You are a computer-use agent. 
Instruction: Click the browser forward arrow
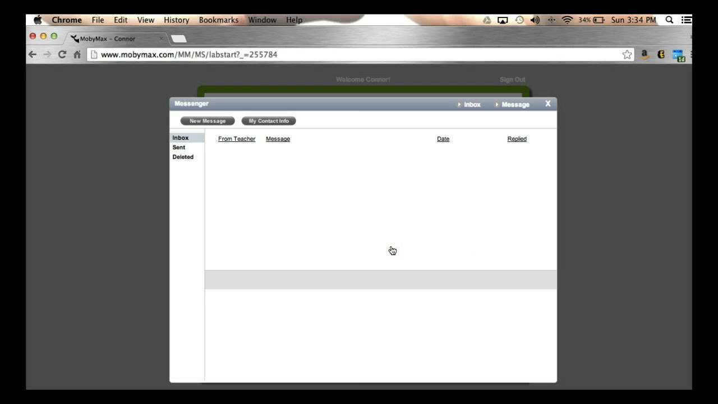[47, 54]
